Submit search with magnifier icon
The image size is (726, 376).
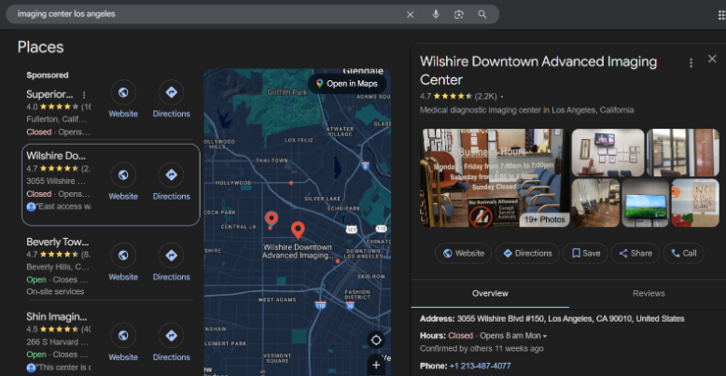coord(482,14)
